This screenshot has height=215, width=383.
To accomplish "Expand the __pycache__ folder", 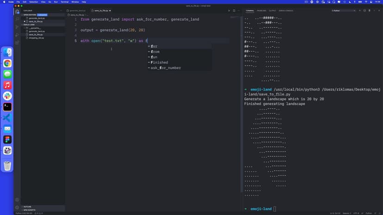I will point(34,28).
